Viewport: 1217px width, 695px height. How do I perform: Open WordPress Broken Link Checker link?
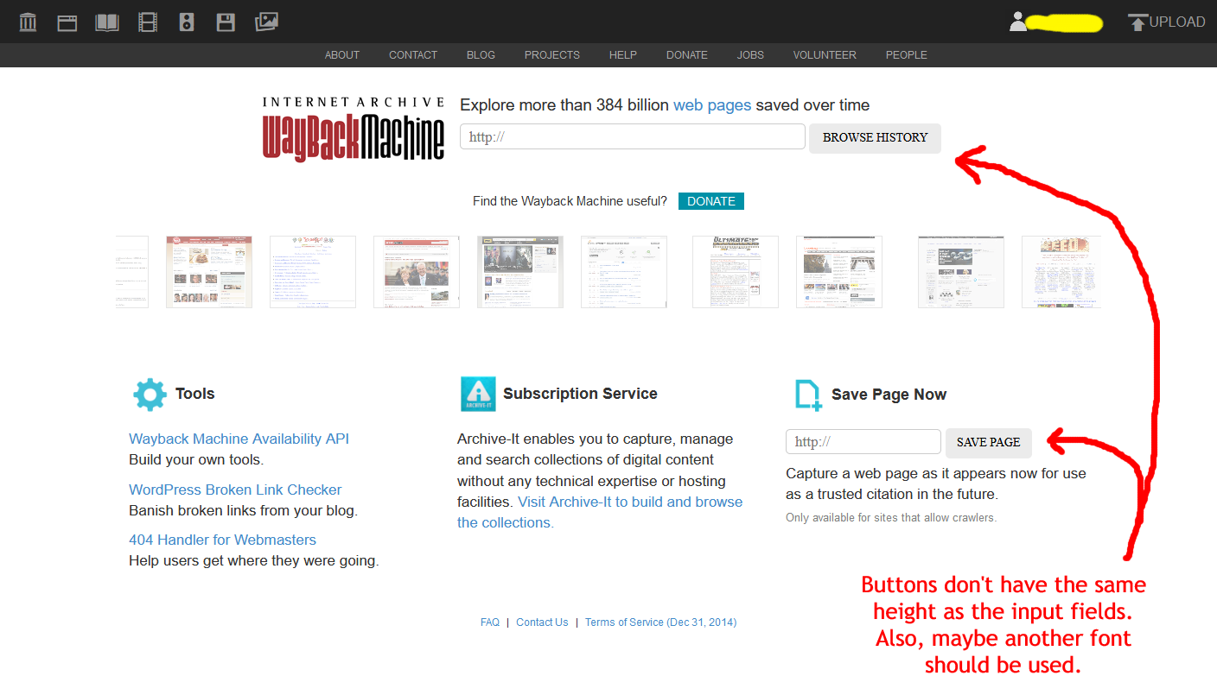(x=235, y=490)
